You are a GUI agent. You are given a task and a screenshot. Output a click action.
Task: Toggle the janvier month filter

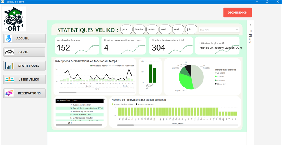click(126, 29)
